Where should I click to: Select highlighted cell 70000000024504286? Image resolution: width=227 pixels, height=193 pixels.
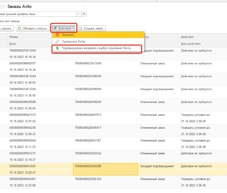pyautogui.click(x=105, y=166)
